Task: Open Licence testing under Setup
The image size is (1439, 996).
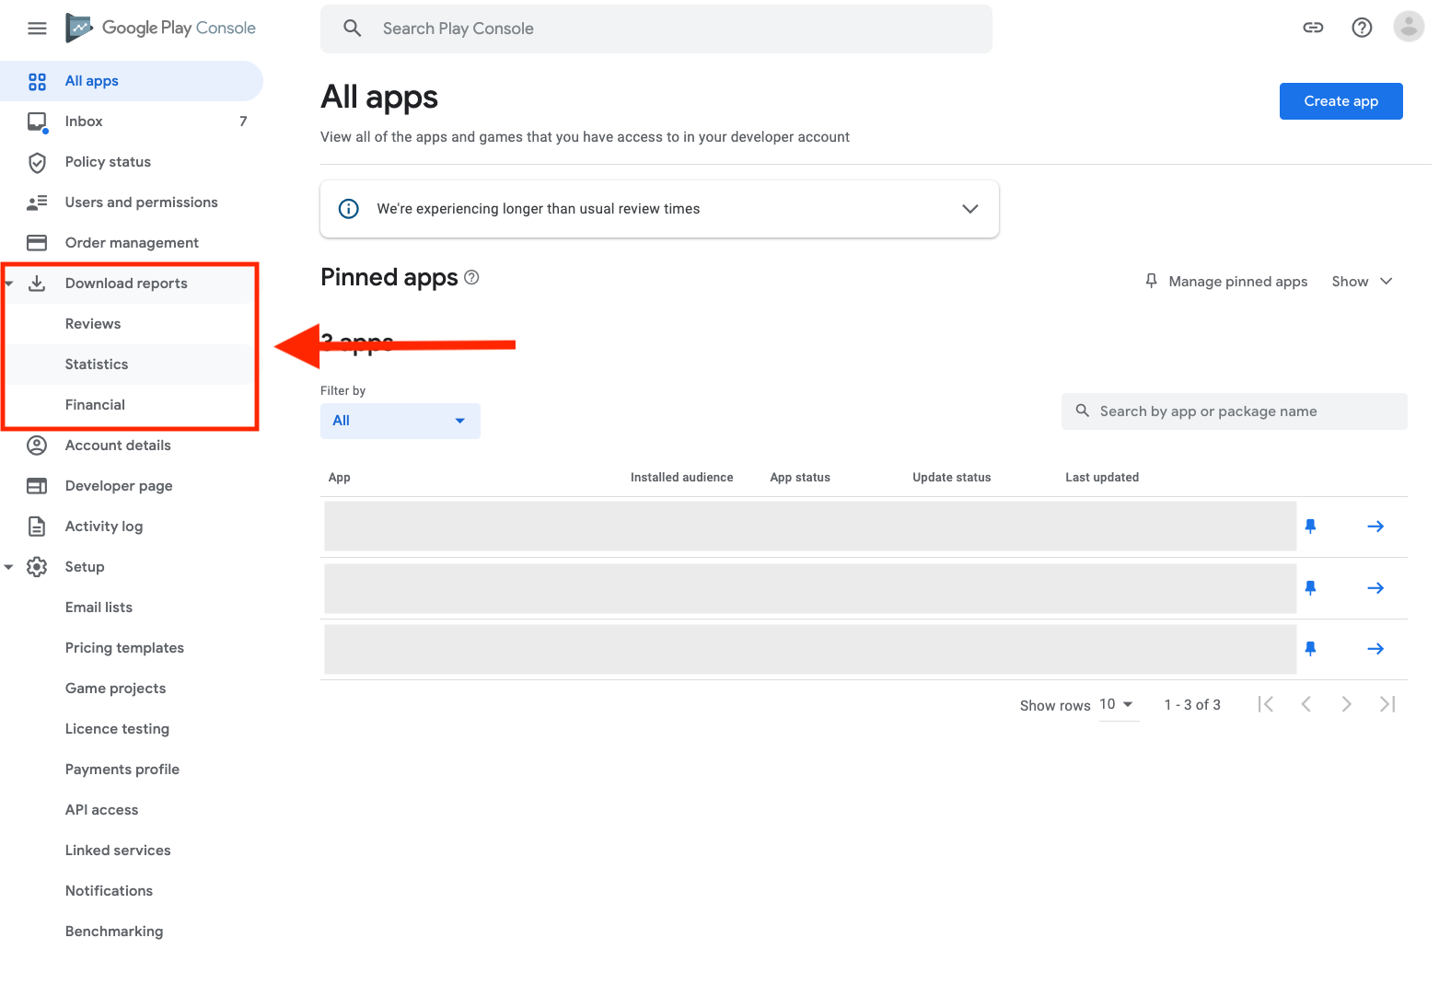Action: 117,729
